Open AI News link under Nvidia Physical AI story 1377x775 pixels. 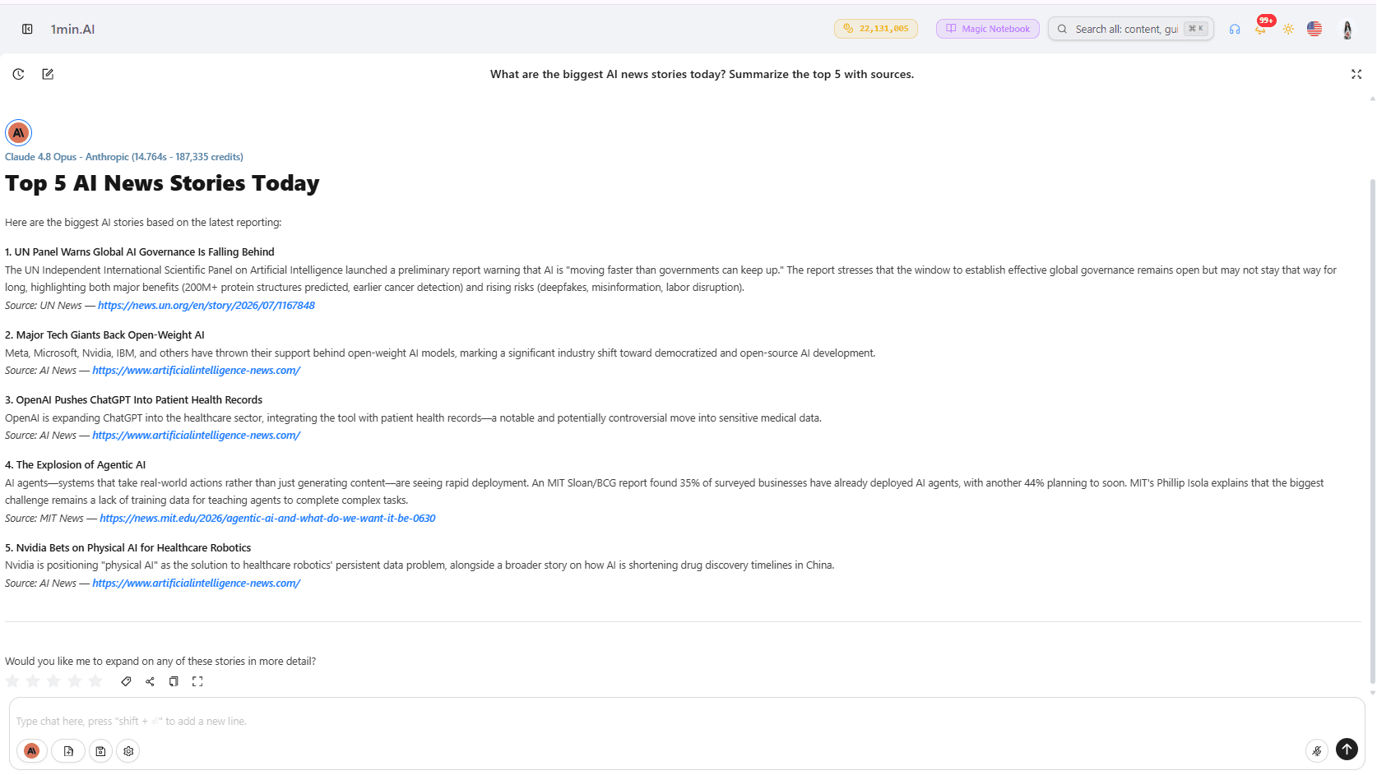coord(197,584)
